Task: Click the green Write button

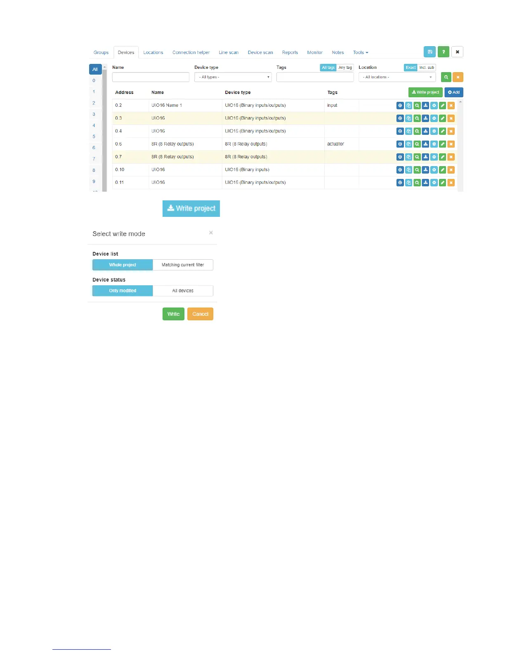Action: (x=173, y=314)
